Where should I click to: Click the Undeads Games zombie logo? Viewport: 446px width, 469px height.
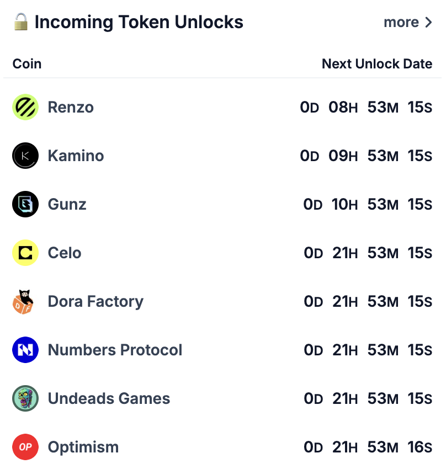pyautogui.click(x=25, y=398)
